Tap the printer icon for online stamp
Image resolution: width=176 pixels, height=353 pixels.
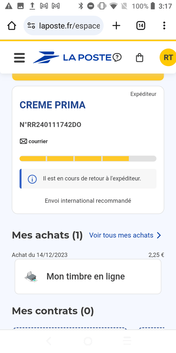click(31, 276)
